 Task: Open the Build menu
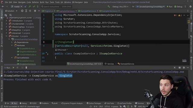(42, 2)
